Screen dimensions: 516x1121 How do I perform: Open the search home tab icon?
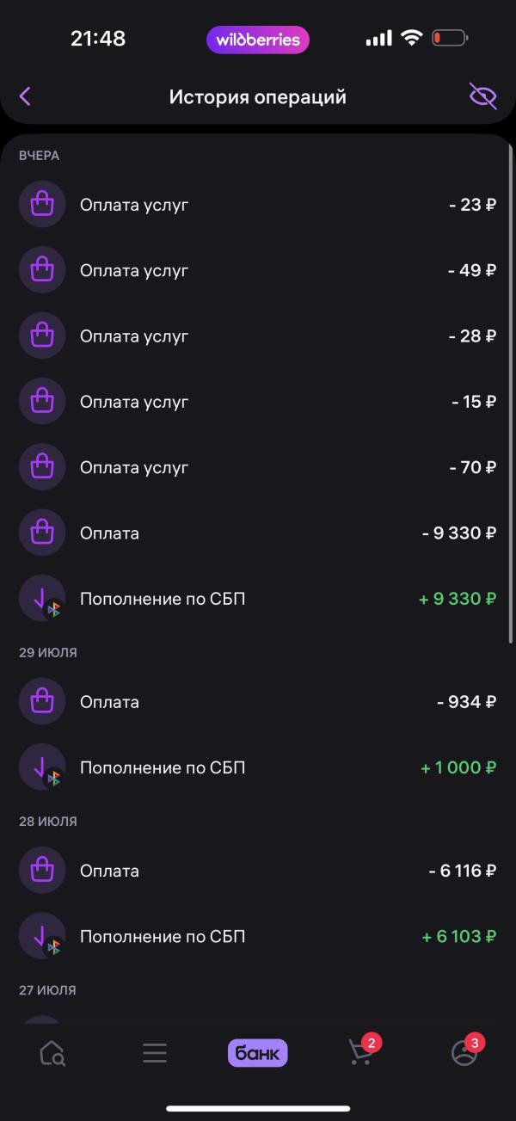coord(52,1053)
